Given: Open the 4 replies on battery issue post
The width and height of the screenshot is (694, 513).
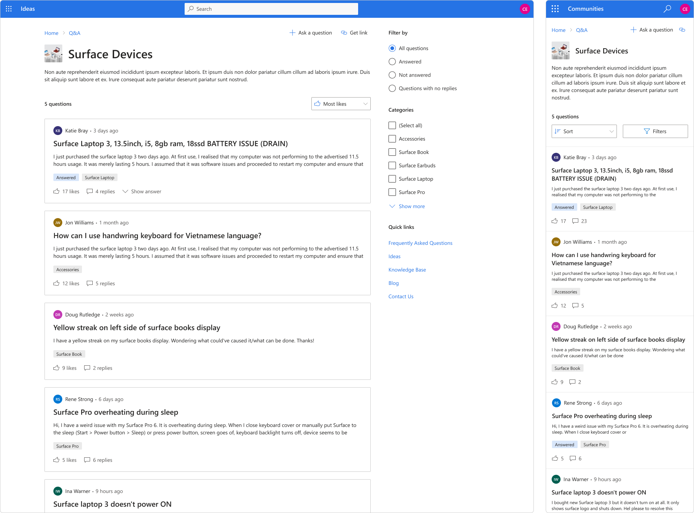Looking at the screenshot, I should 101,191.
